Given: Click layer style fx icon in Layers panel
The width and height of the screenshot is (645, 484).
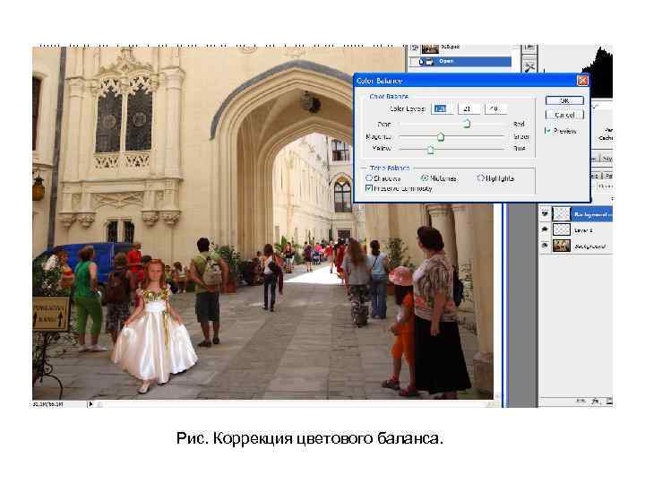Looking at the screenshot, I should point(595,401).
